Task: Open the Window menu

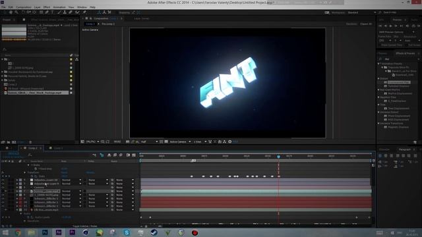Action: pyautogui.click(x=82, y=7)
